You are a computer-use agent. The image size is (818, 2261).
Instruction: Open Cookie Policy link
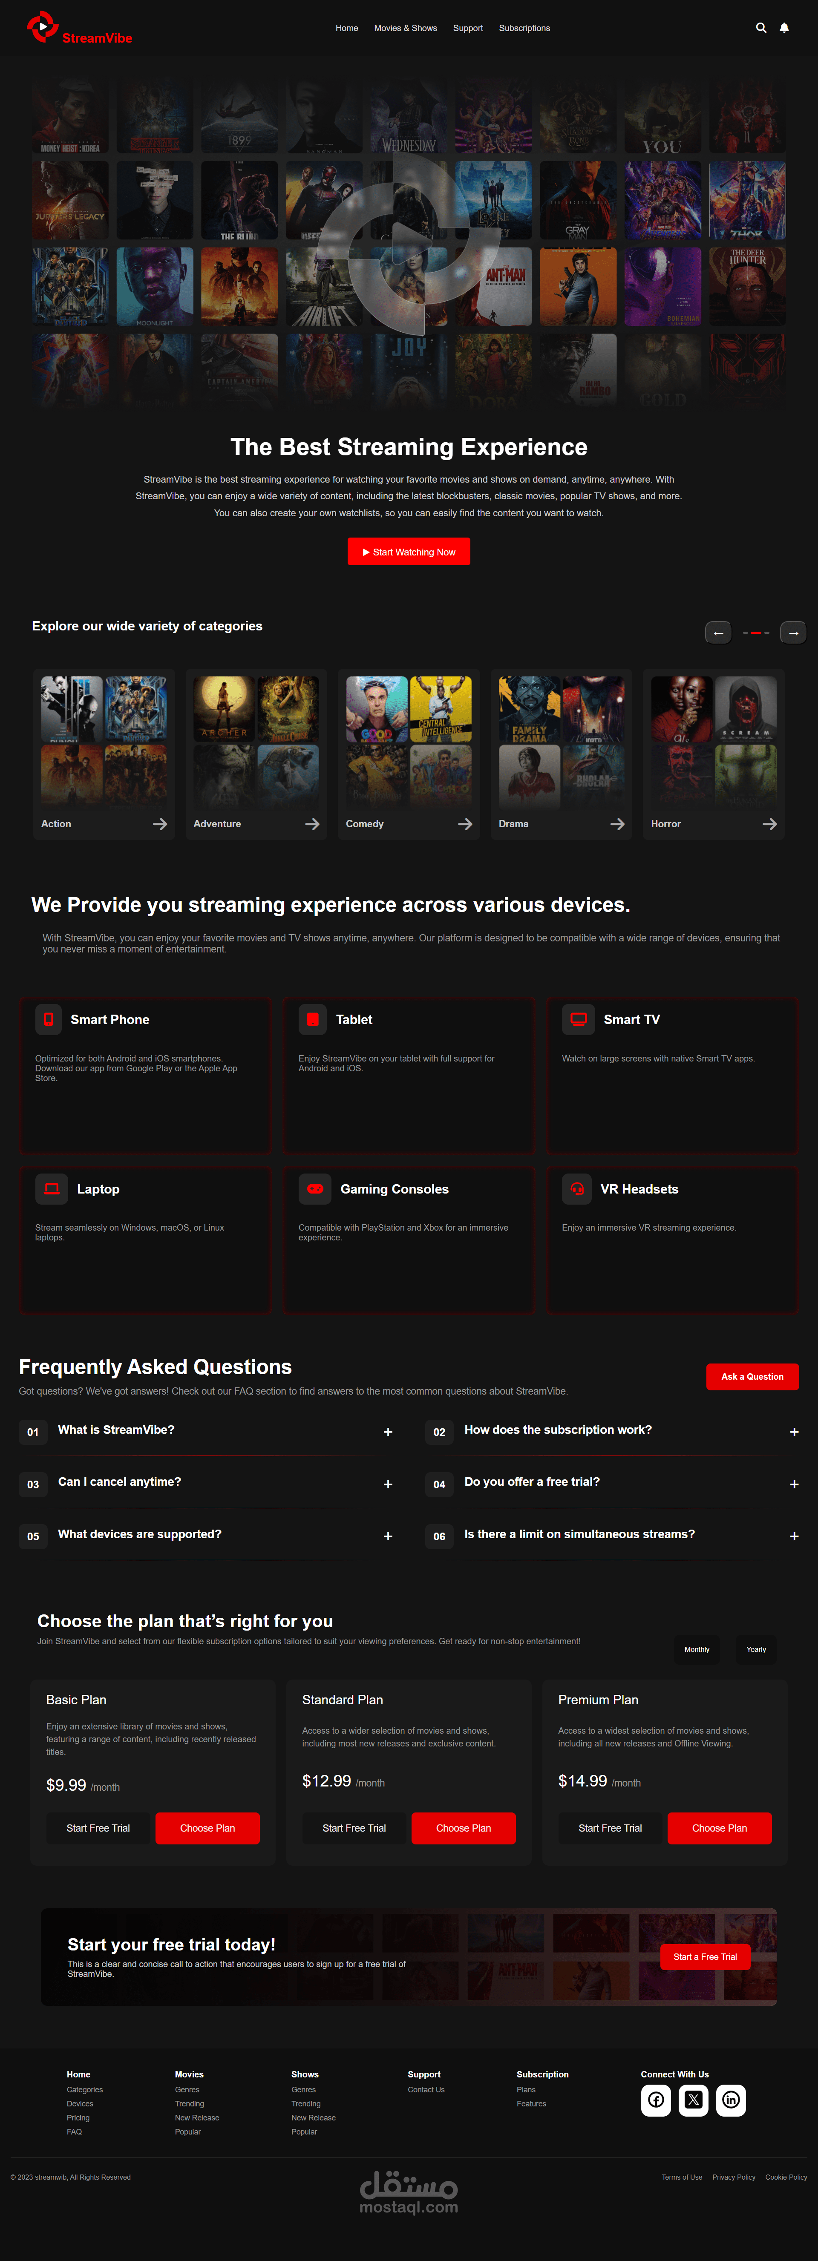(x=786, y=2177)
